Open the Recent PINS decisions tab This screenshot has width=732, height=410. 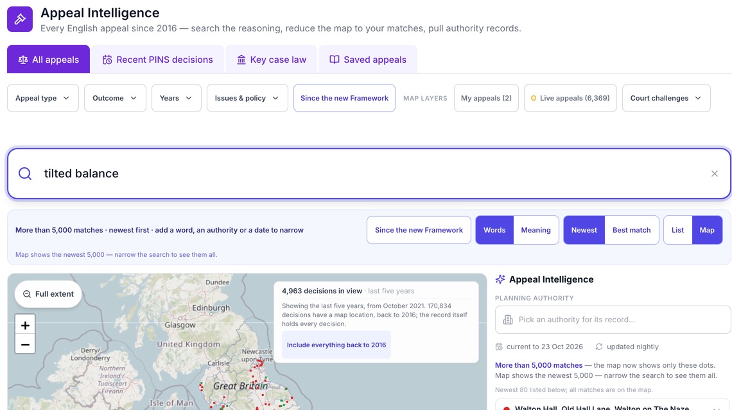158,60
